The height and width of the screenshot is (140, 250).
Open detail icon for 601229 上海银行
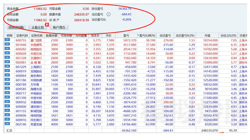point(7,67)
